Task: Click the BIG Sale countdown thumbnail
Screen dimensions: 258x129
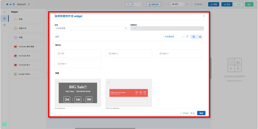Action: 78,93
